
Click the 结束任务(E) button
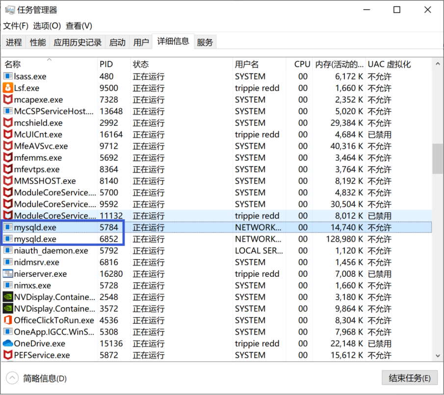tap(410, 378)
